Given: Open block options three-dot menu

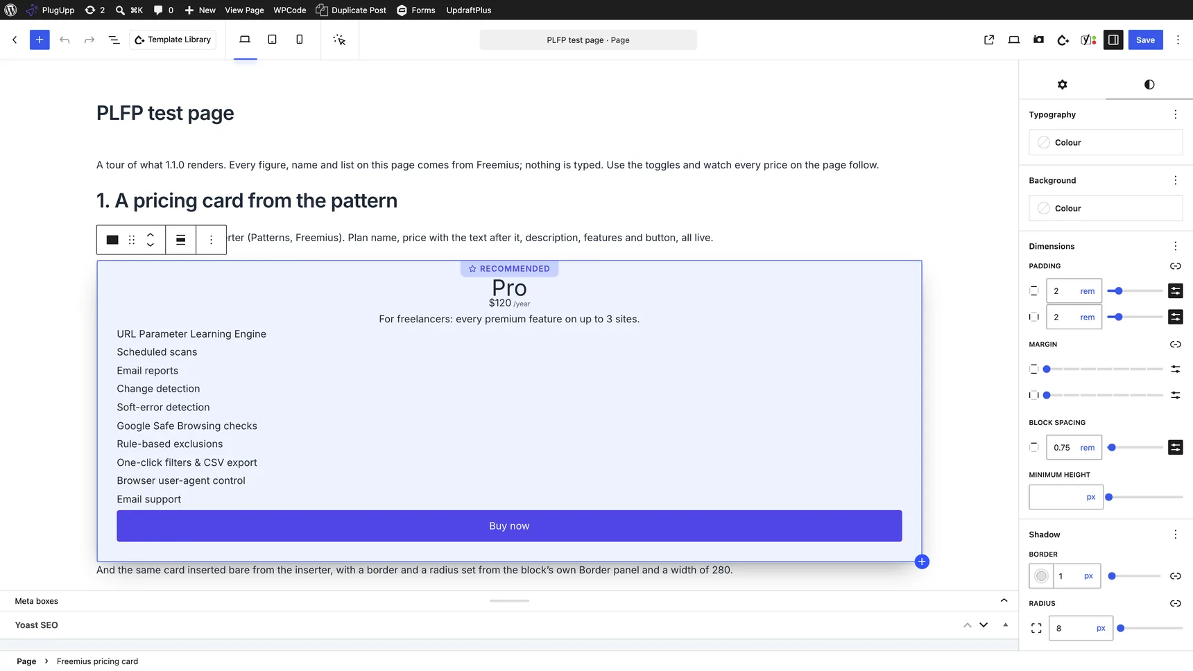Looking at the screenshot, I should click(x=211, y=240).
